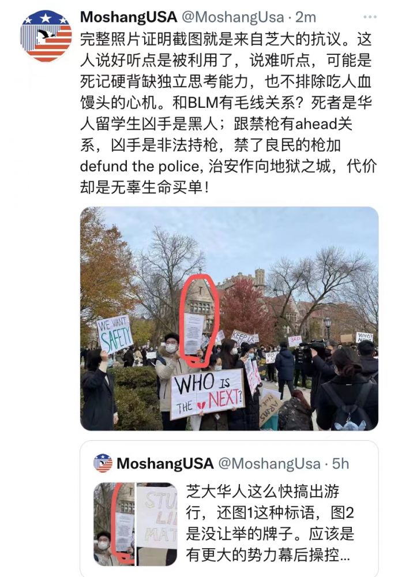Click the sky area of the protest photo
This screenshot has width=398, height=577.
coord(235,235)
